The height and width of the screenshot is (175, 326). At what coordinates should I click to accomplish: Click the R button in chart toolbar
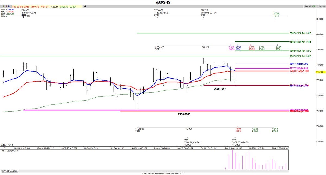pyautogui.click(x=8, y=6)
